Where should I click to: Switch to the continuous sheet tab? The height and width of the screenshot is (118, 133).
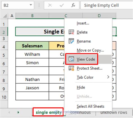[81, 112]
